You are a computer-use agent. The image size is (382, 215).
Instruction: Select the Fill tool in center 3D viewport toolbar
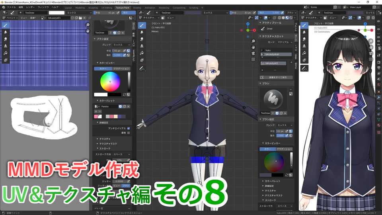coord(142,53)
